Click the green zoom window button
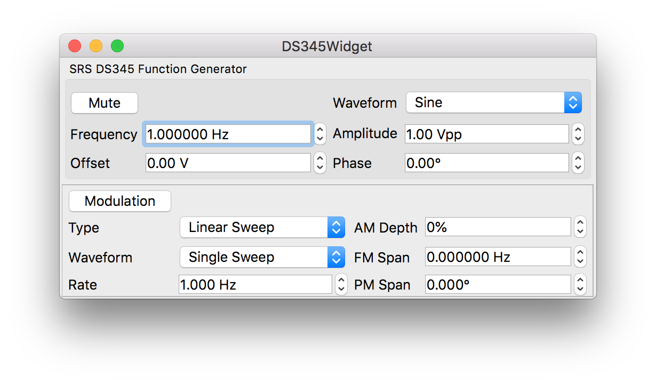656x384 pixels. [x=117, y=46]
